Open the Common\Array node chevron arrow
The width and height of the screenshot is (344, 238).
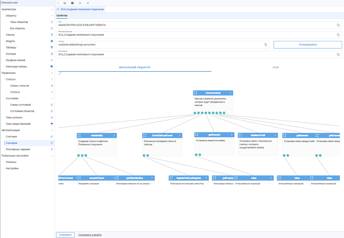pos(230,93)
